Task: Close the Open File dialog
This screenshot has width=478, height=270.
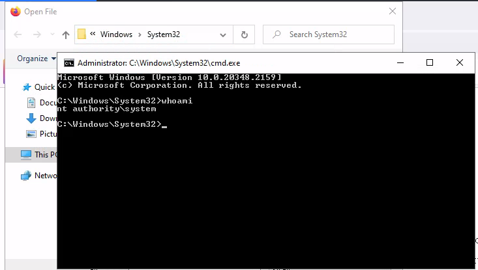Action: tap(393, 11)
